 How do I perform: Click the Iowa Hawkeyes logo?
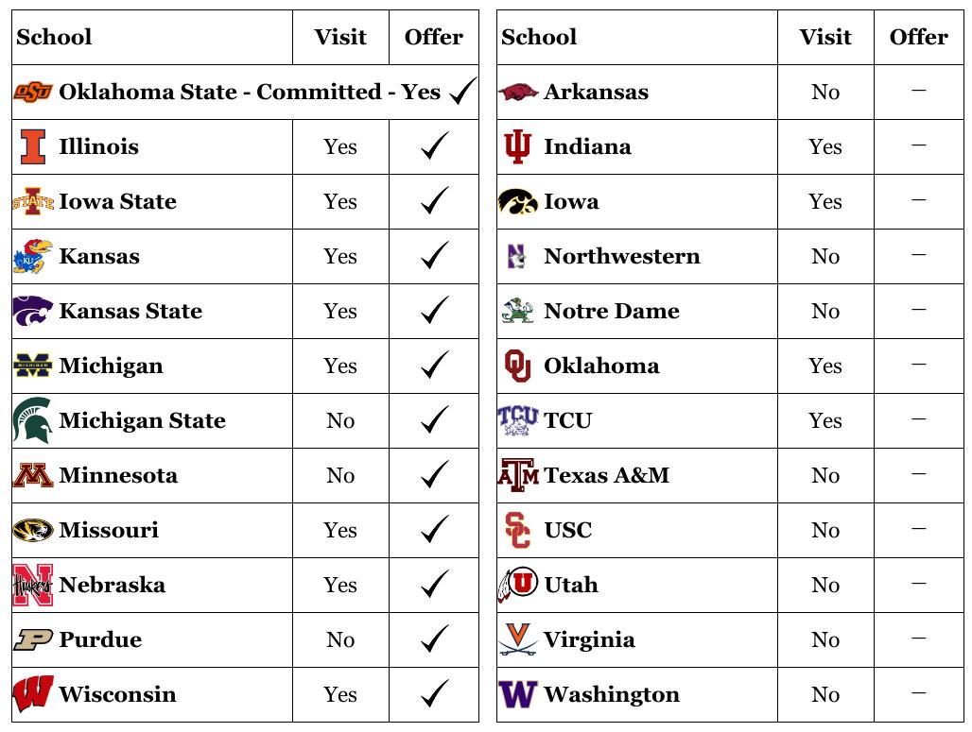[x=518, y=201]
